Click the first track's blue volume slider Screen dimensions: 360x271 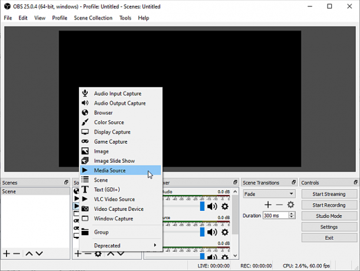point(202,206)
